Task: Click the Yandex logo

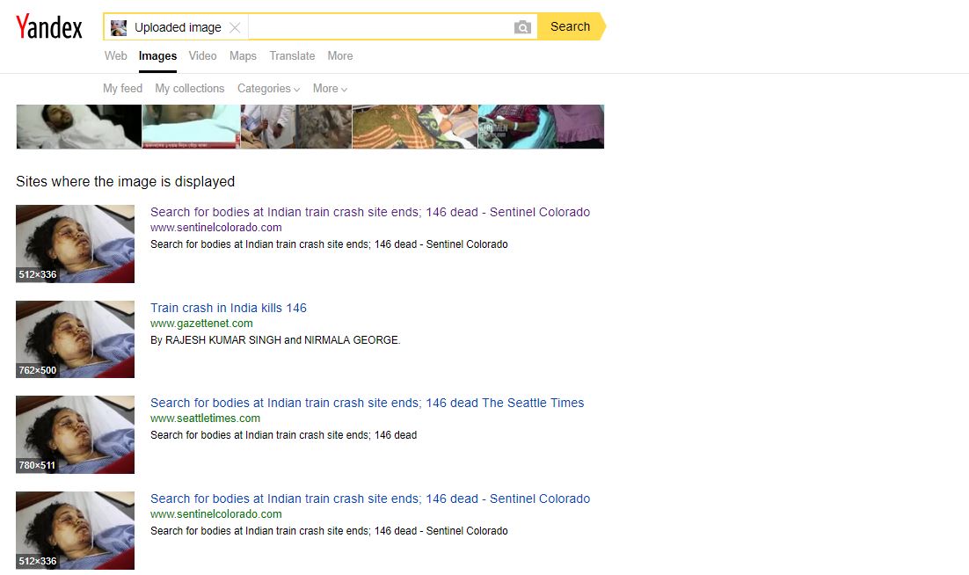Action: pyautogui.click(x=49, y=26)
